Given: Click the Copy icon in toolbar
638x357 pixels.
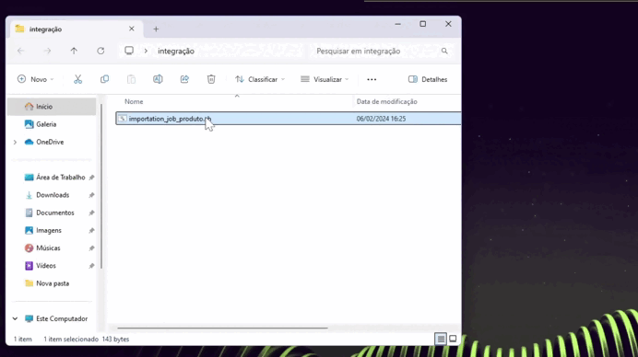Looking at the screenshot, I should click(104, 79).
